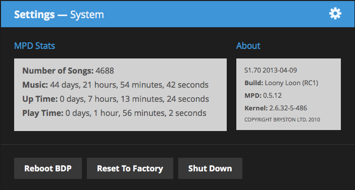Click the MPD 0.5.12 version line
The width and height of the screenshot is (355, 190).
pyautogui.click(x=263, y=95)
